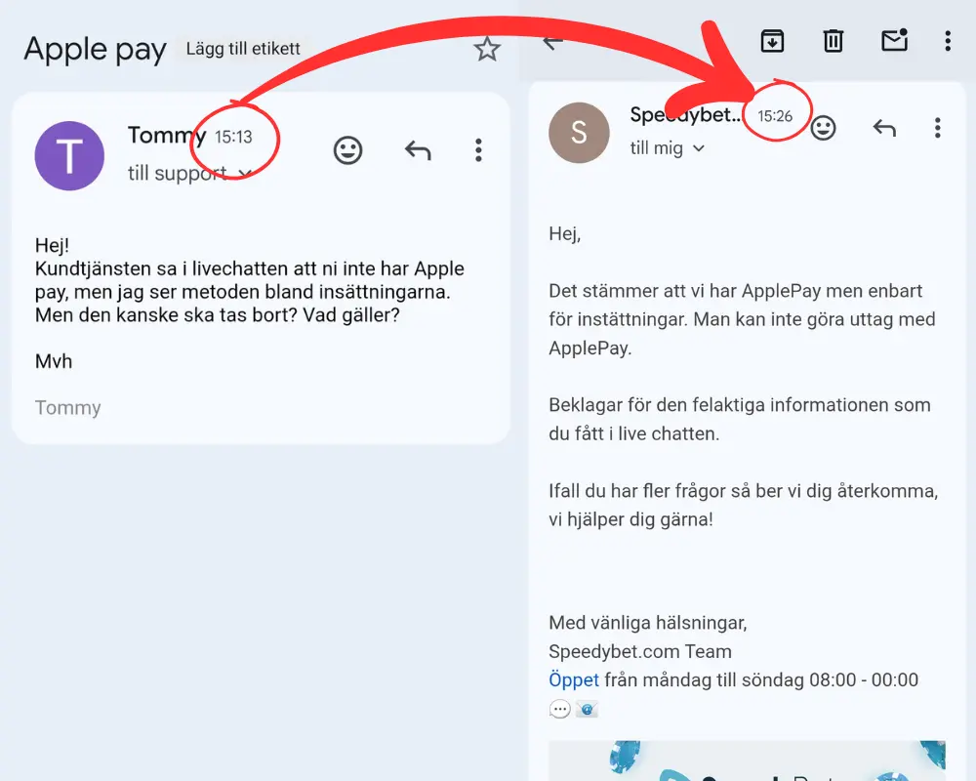The image size is (976, 781).
Task: Click the purple T avatar of Tommy
Action: 69,155
